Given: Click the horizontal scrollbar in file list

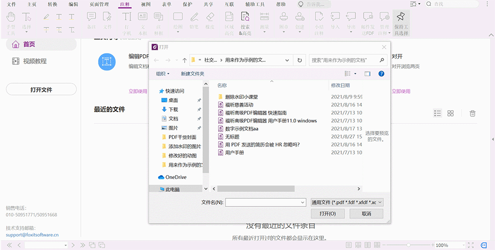Looking at the screenshot, I should [x=256, y=189].
